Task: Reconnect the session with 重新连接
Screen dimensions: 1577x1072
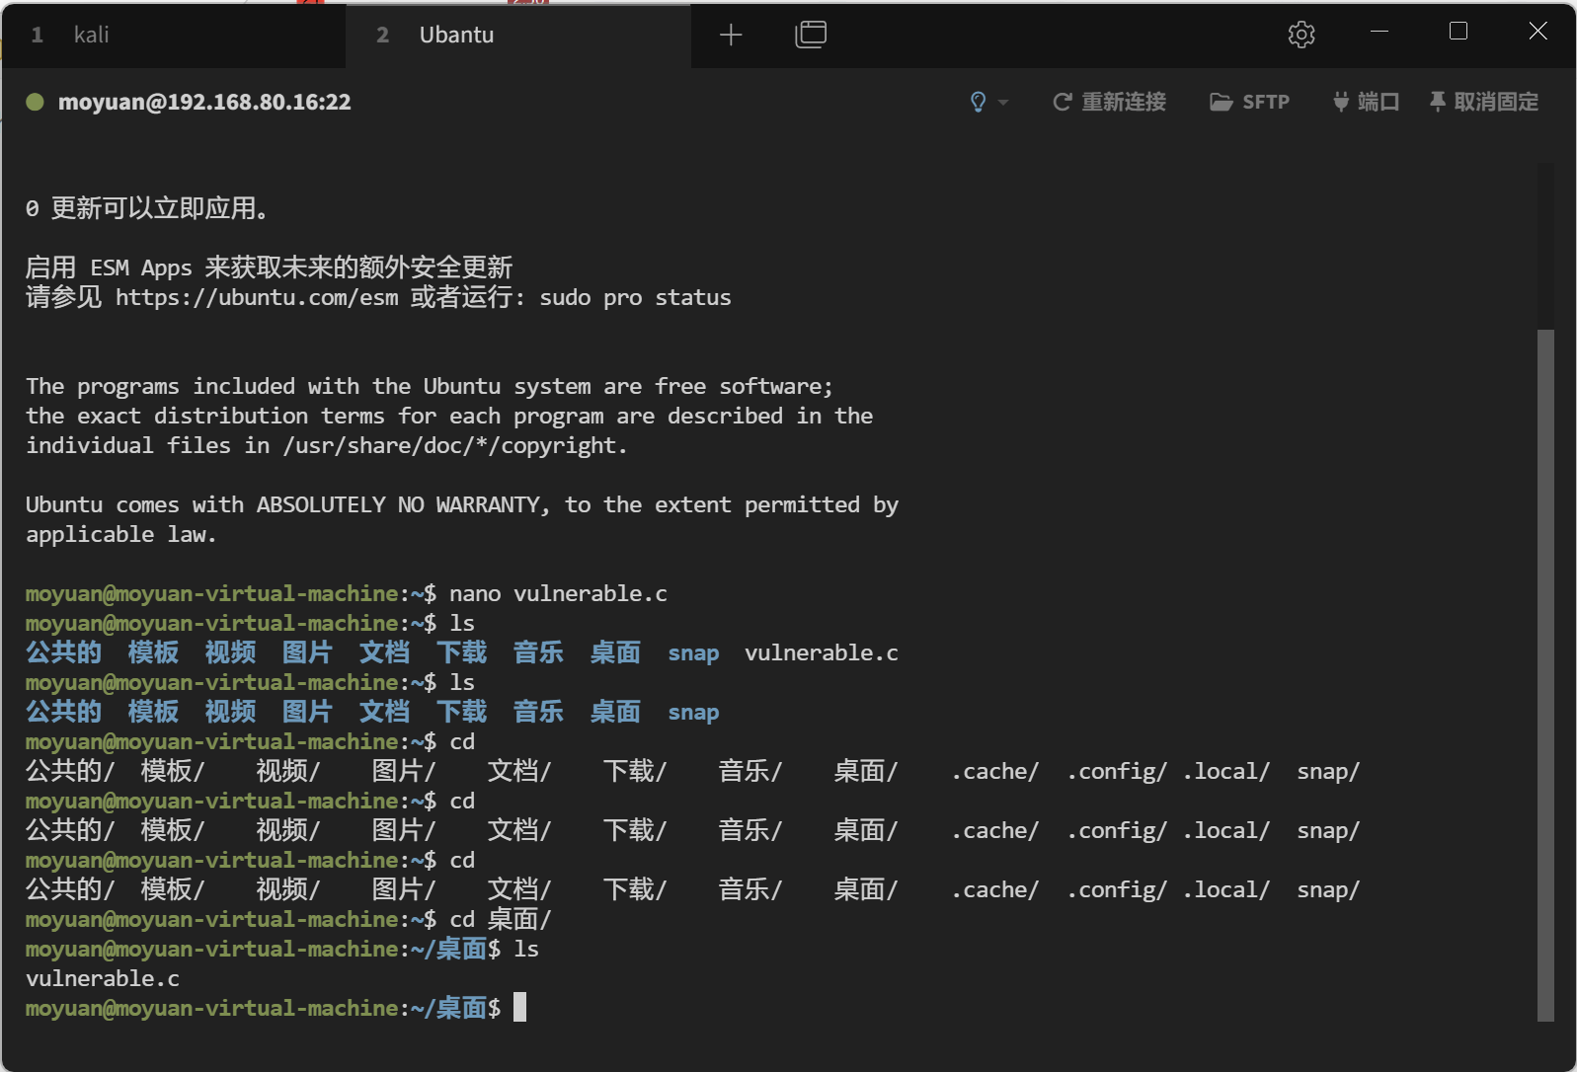Action: click(1110, 102)
